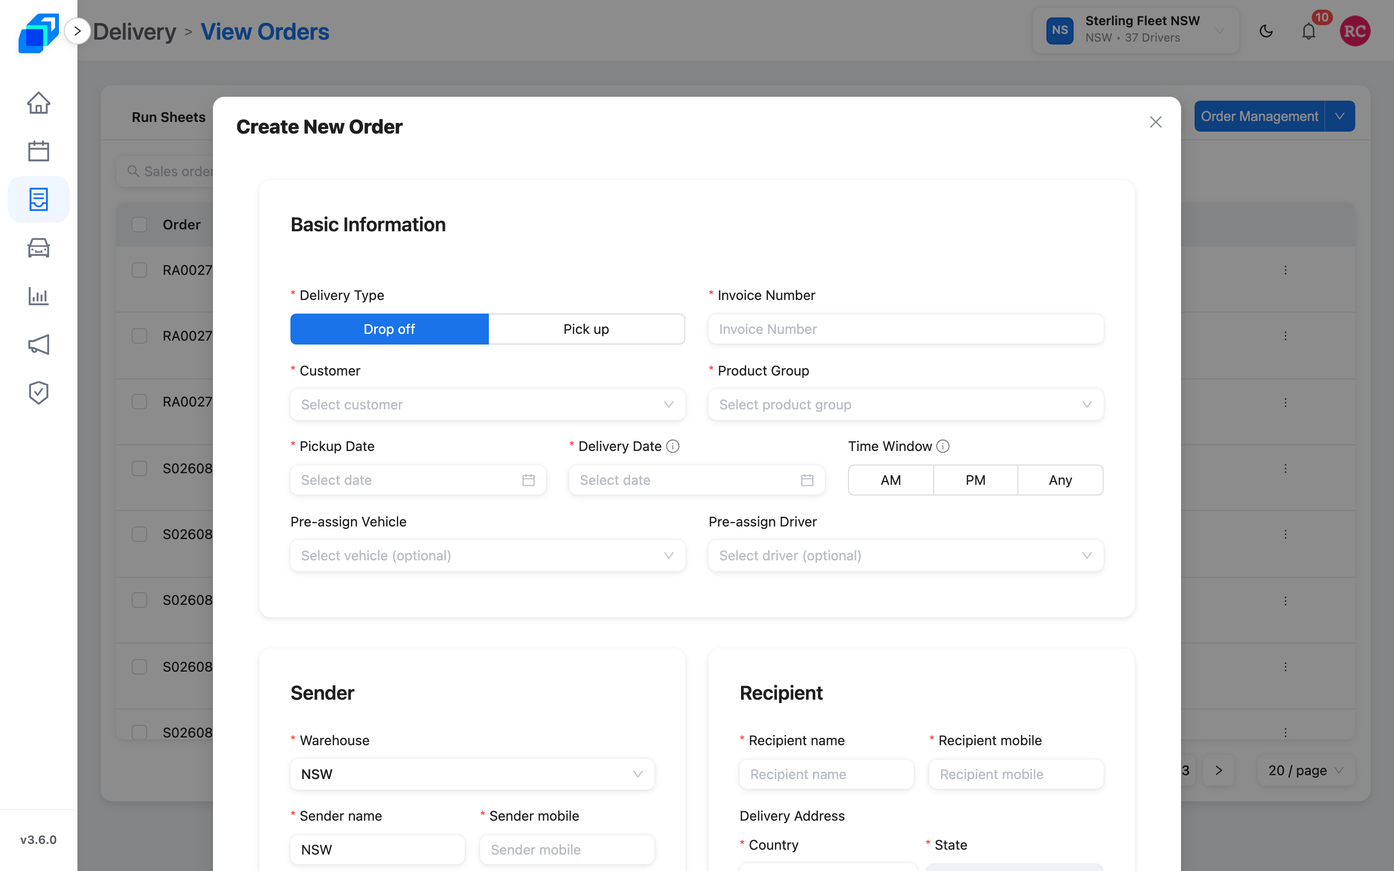Open the Select customer dropdown
This screenshot has width=1394, height=871.
coord(487,405)
